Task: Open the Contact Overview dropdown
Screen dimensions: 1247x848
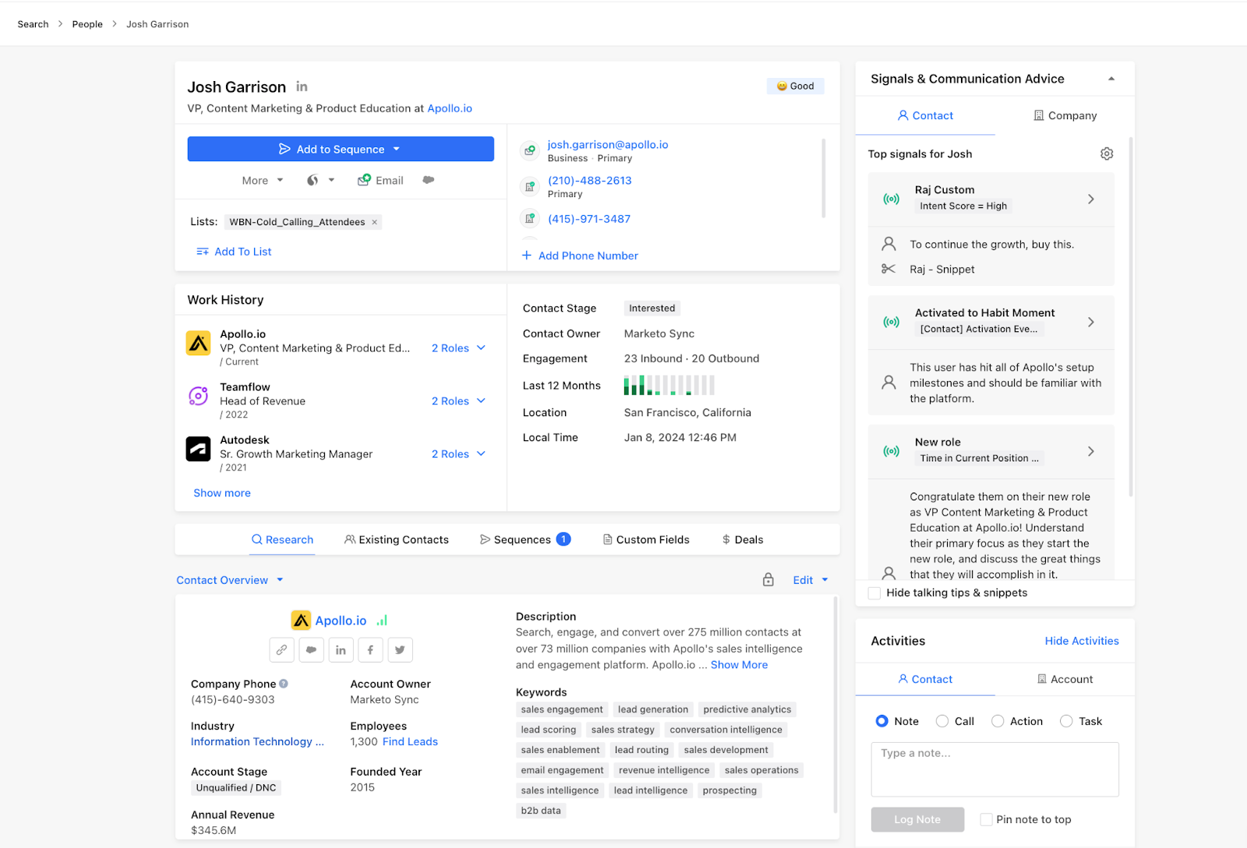Action: pos(230,580)
